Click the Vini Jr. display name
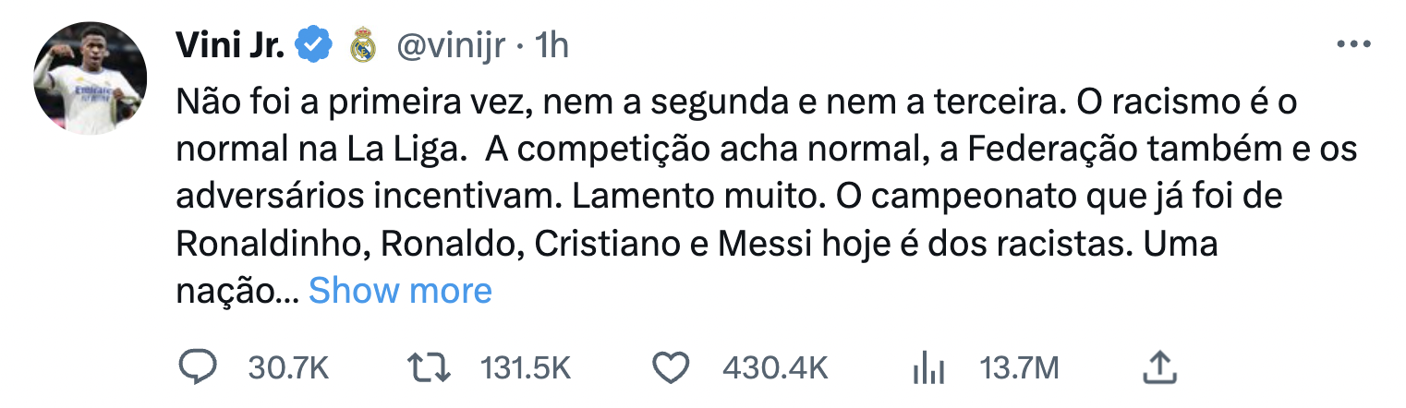This screenshot has height=408, width=1406. pos(230,44)
